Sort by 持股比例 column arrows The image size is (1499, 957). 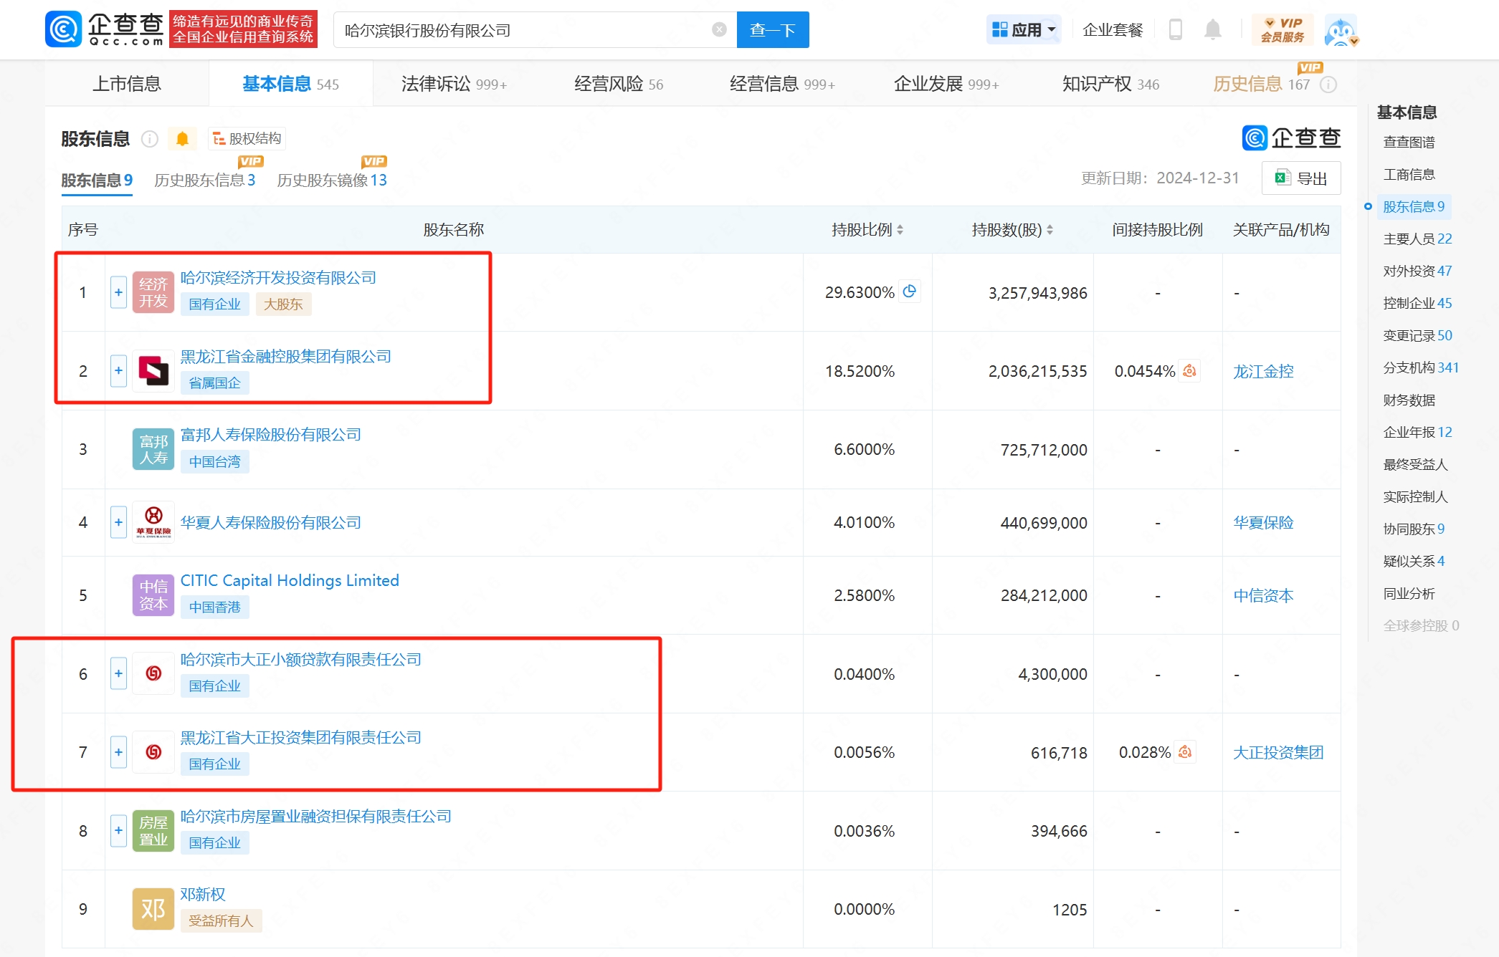click(900, 230)
